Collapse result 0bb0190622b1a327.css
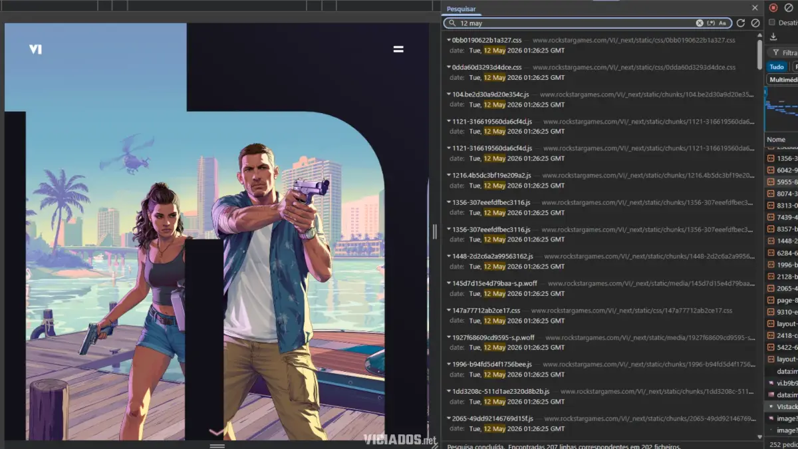 [x=449, y=40]
